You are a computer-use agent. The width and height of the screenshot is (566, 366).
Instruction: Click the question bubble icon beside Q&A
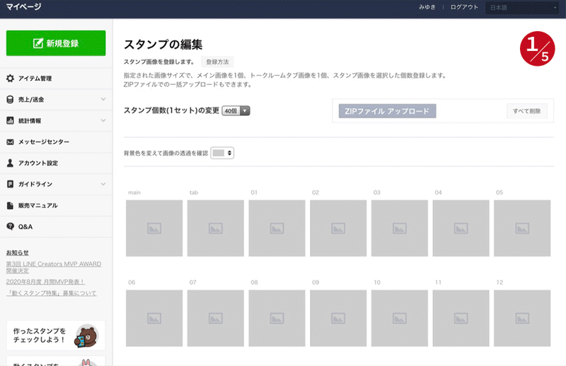[x=10, y=226]
